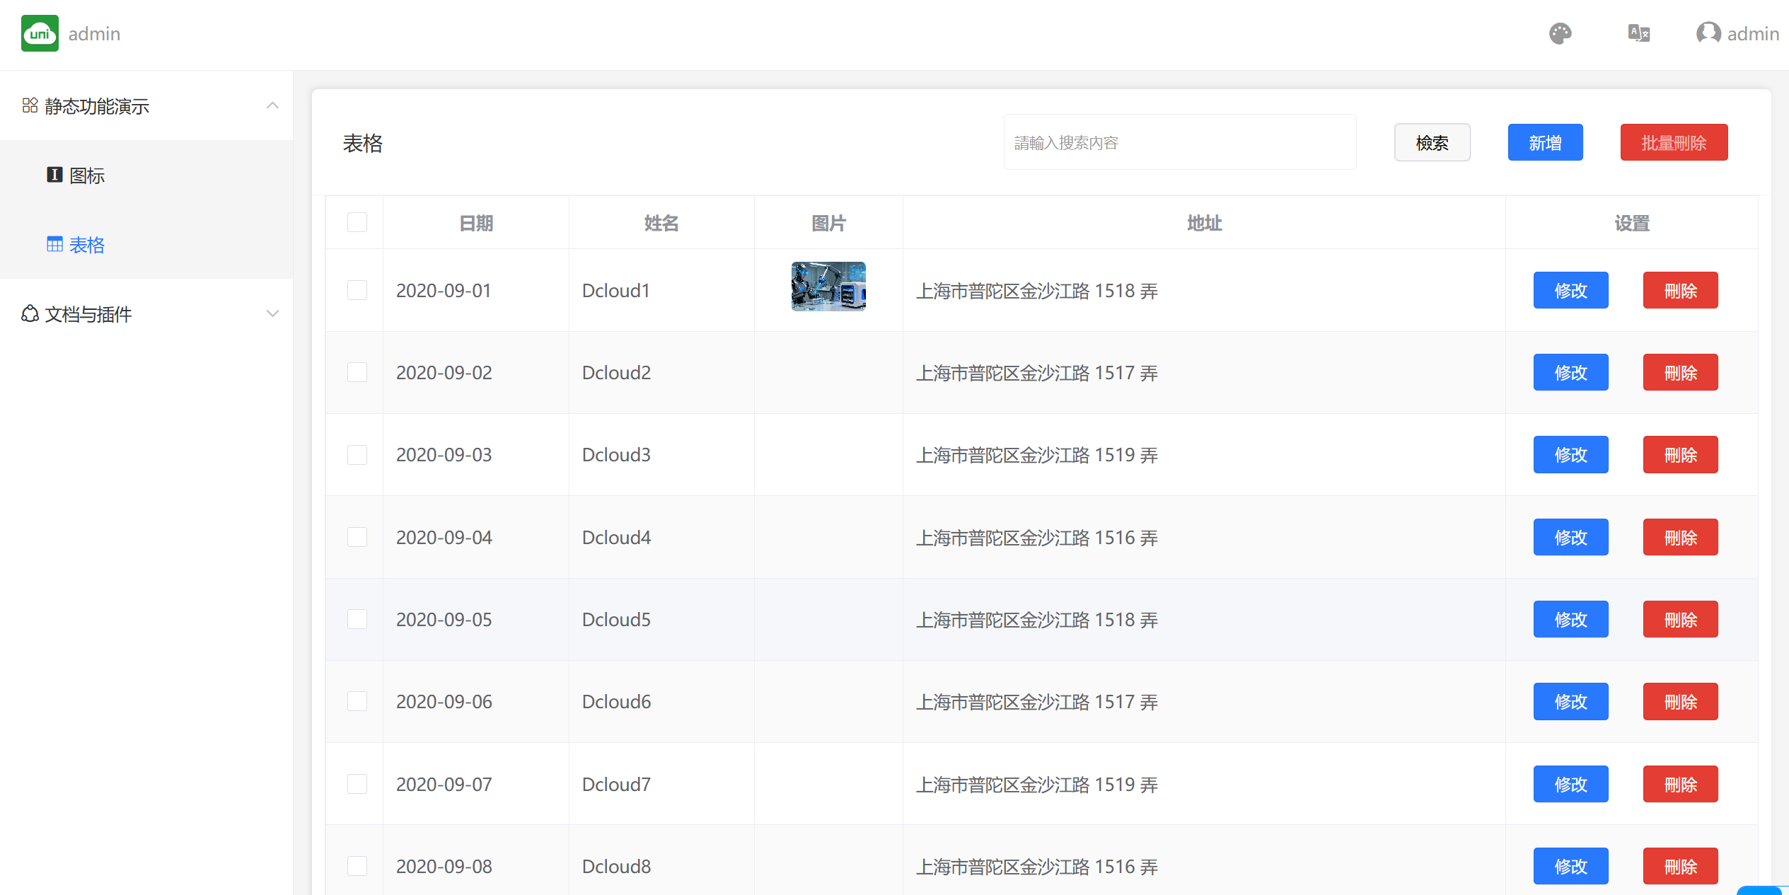Select the Dcloud4 row checkbox
Screen dimensions: 1789x895
coord(357,537)
